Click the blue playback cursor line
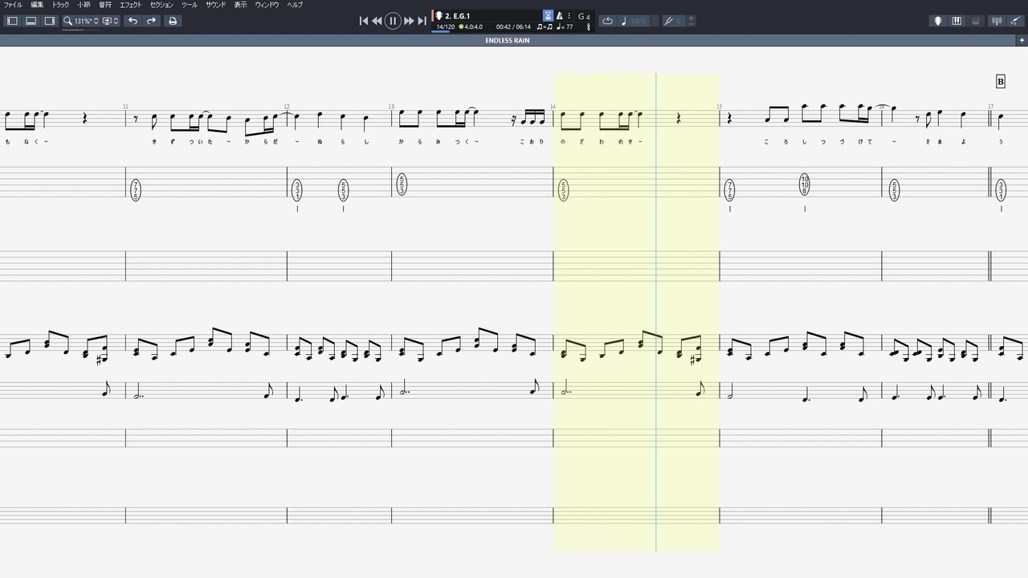This screenshot has height=578, width=1028. click(656, 312)
